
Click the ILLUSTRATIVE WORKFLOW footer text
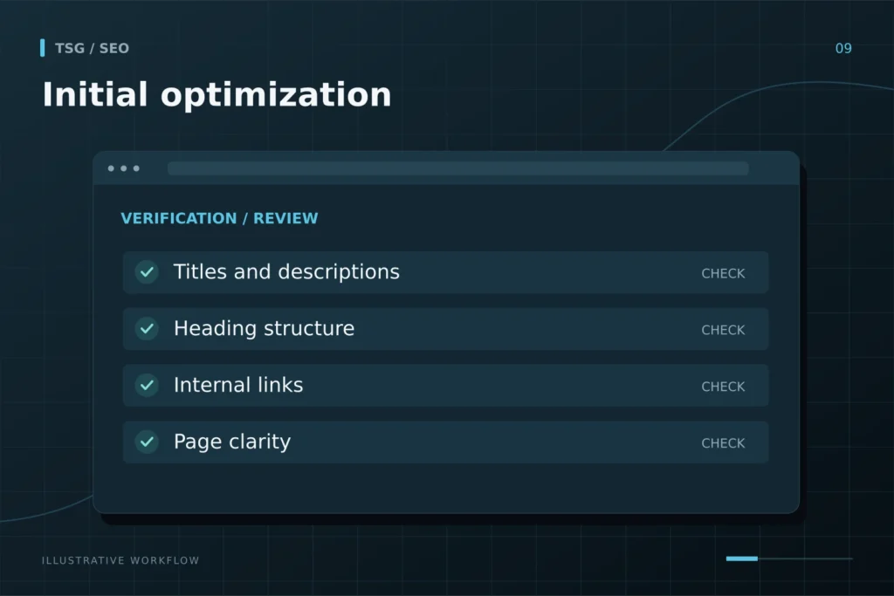[x=120, y=560]
